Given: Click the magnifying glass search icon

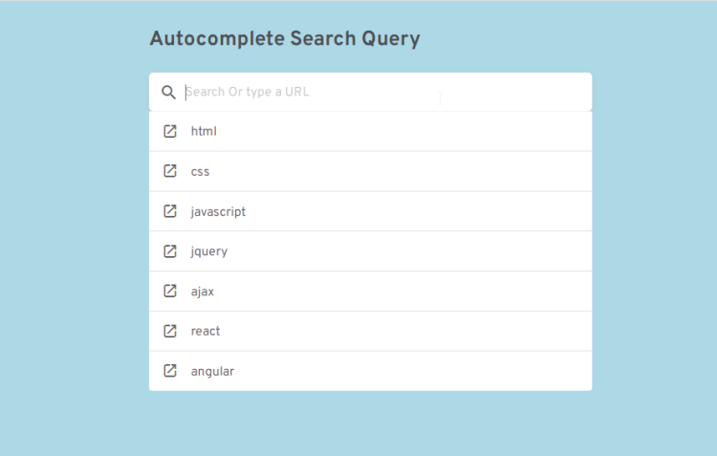Looking at the screenshot, I should [x=168, y=92].
